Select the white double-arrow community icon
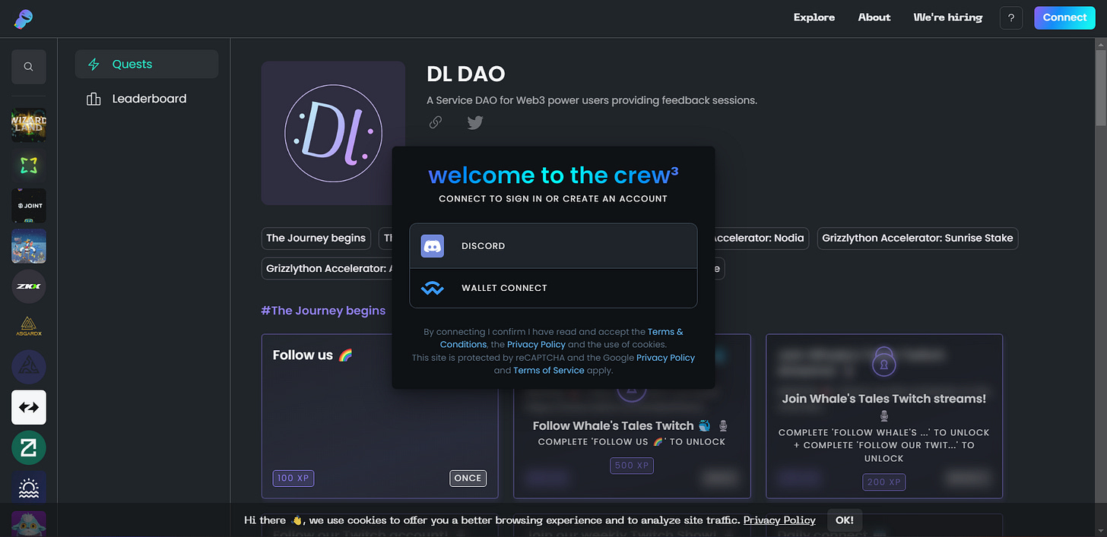The image size is (1107, 537). (29, 407)
